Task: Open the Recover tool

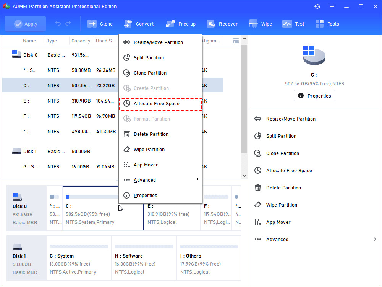Action: click(222, 24)
